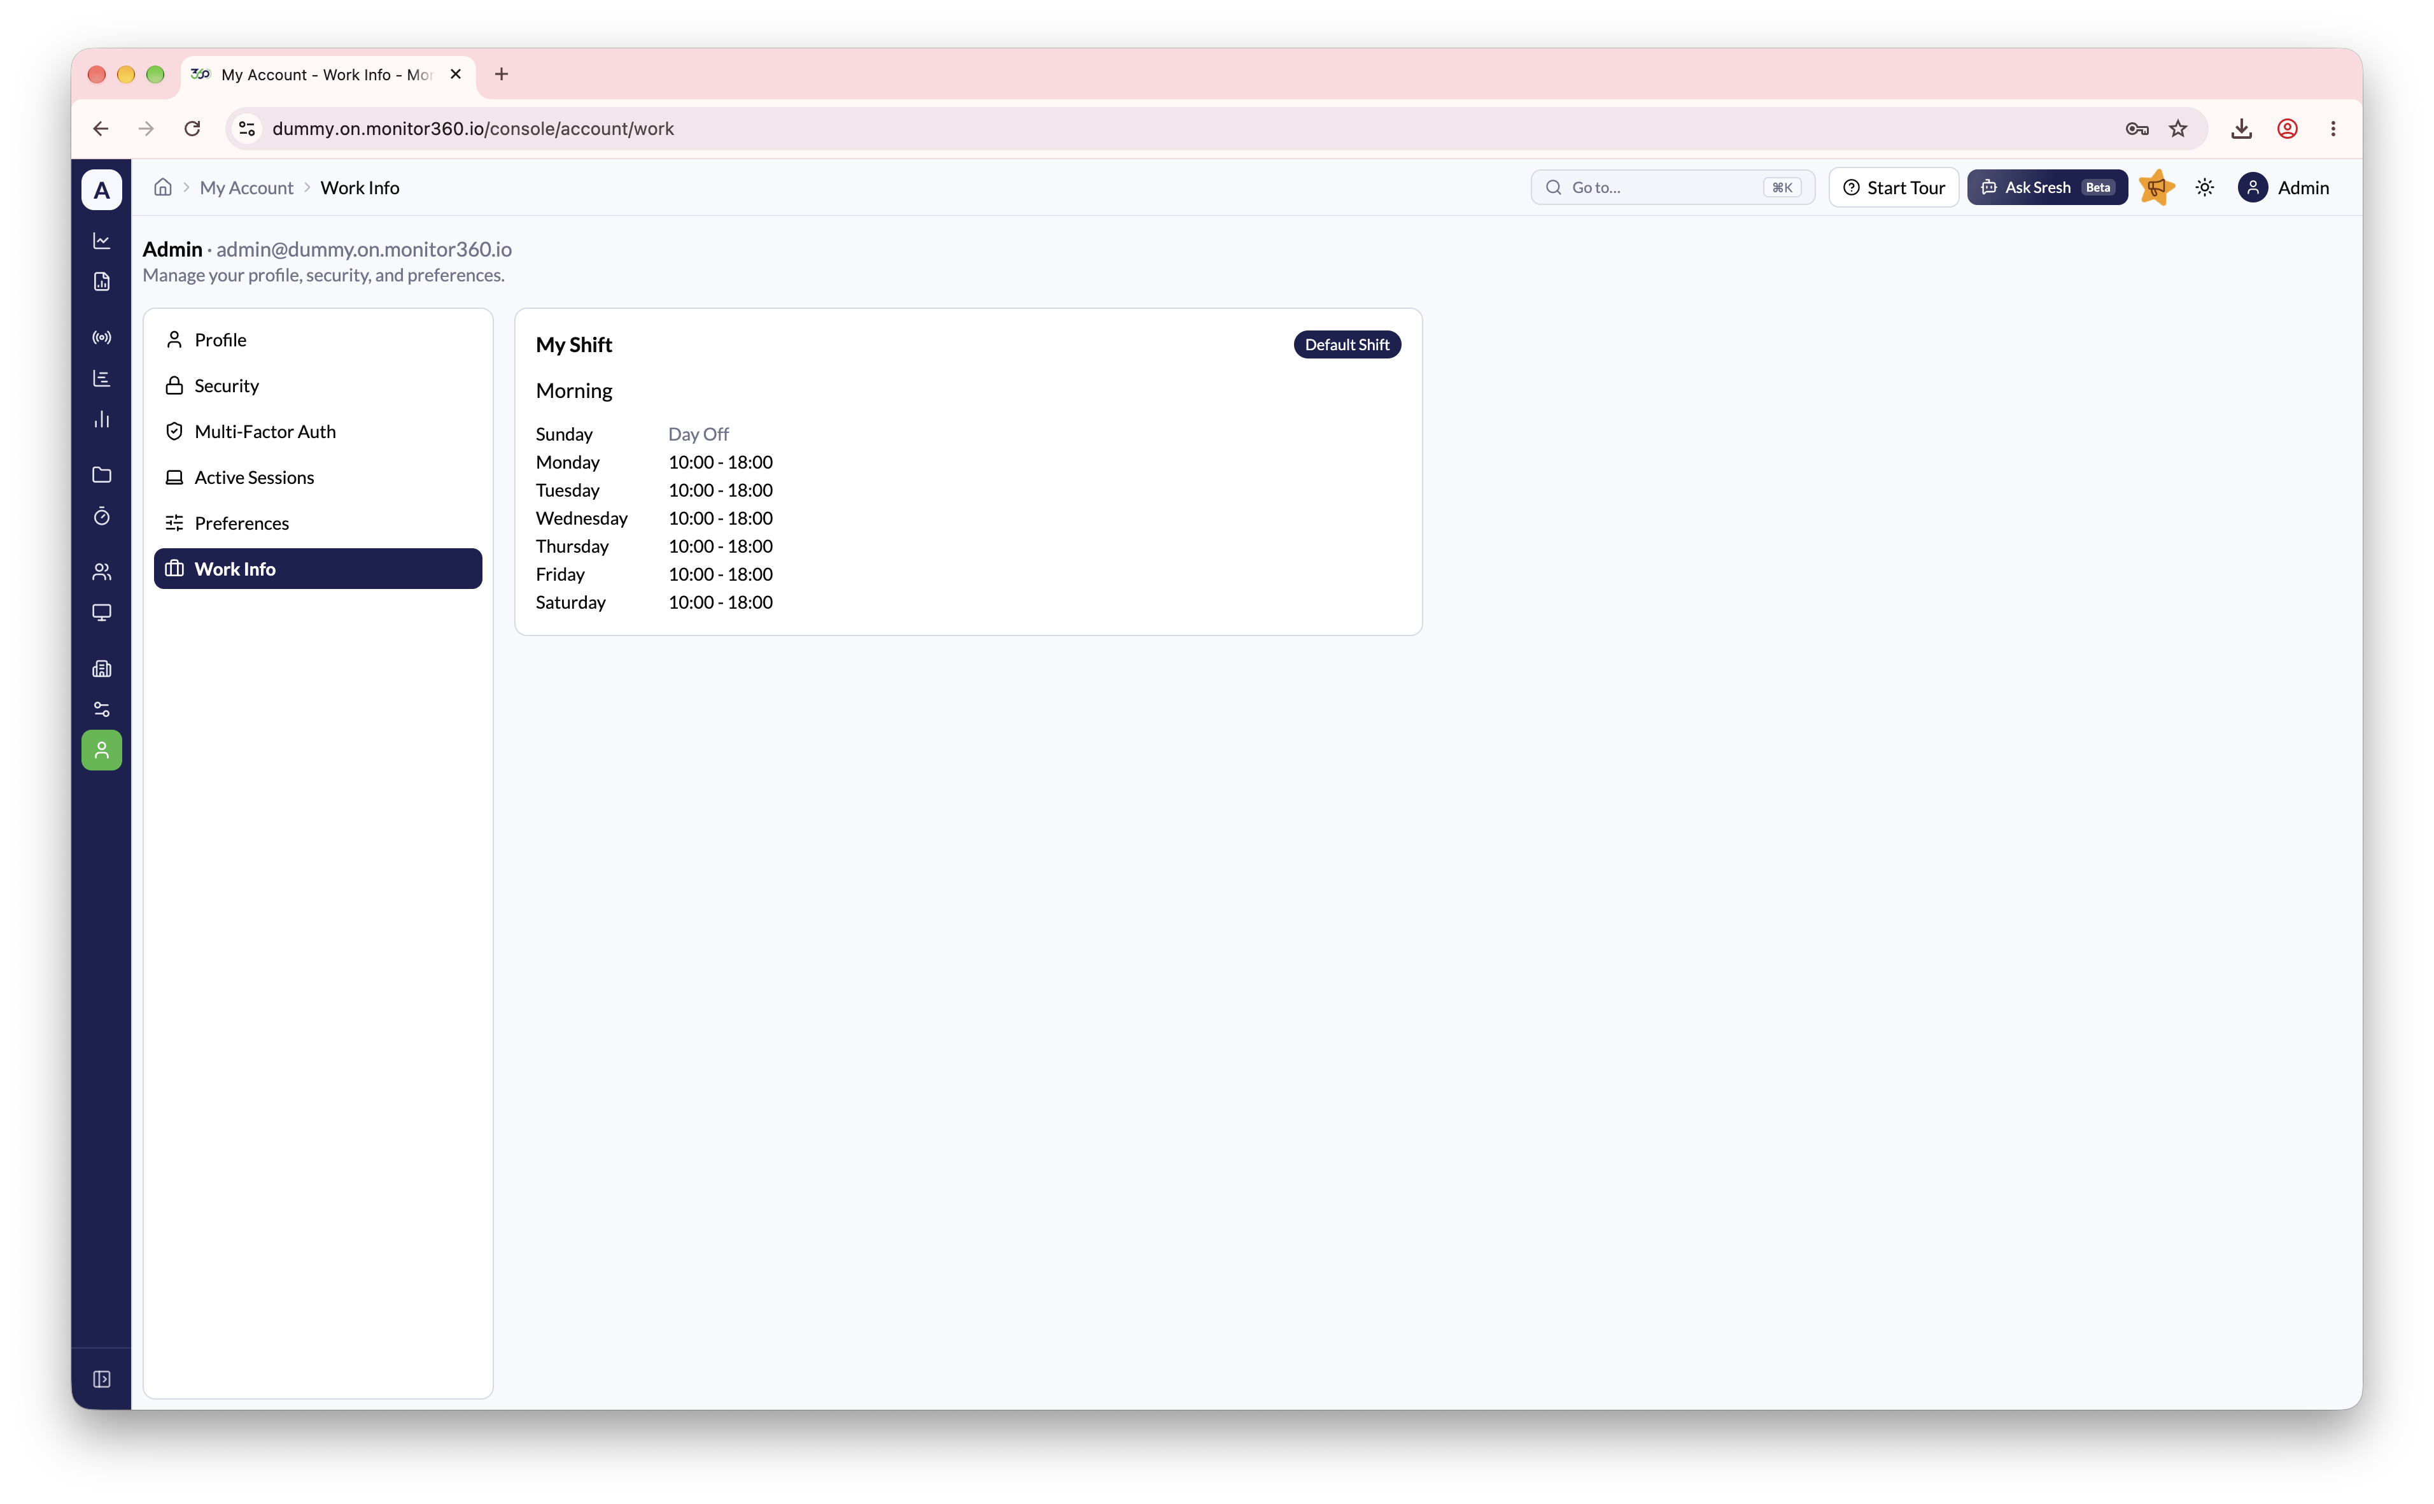Open Multi-Factor Auth settings
This screenshot has width=2434, height=1504.
pyautogui.click(x=318, y=430)
